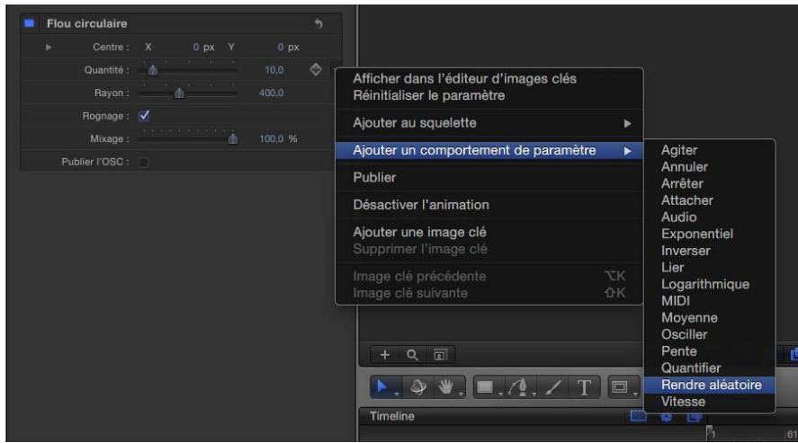Open the dropdown arrow beside the Mask tool
This screenshot has width=798, height=443.
pos(635,394)
